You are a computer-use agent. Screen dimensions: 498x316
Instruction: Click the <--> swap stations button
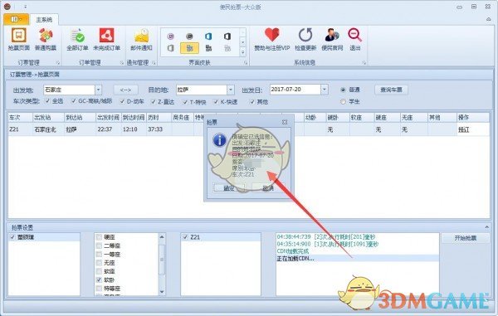click(x=126, y=90)
